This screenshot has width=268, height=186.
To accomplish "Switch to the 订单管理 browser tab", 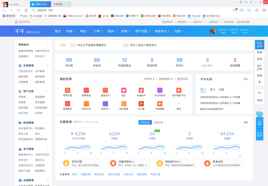I will 61,4.
